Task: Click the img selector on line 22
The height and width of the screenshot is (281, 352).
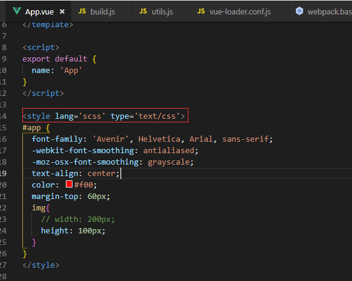Action: 39,208
